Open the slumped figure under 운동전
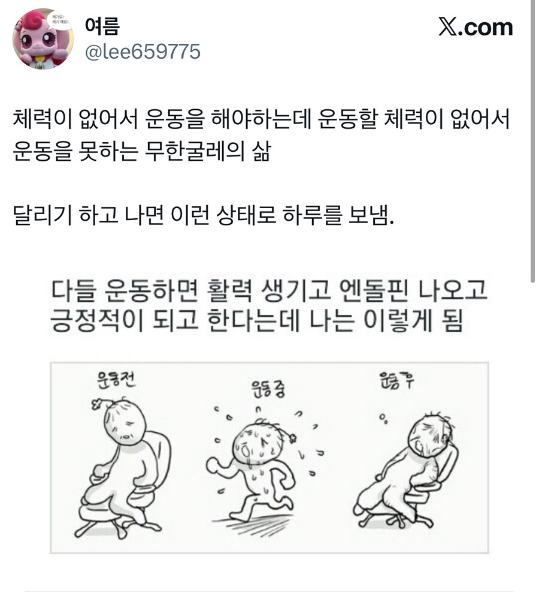The width and height of the screenshot is (539, 592). tap(122, 467)
